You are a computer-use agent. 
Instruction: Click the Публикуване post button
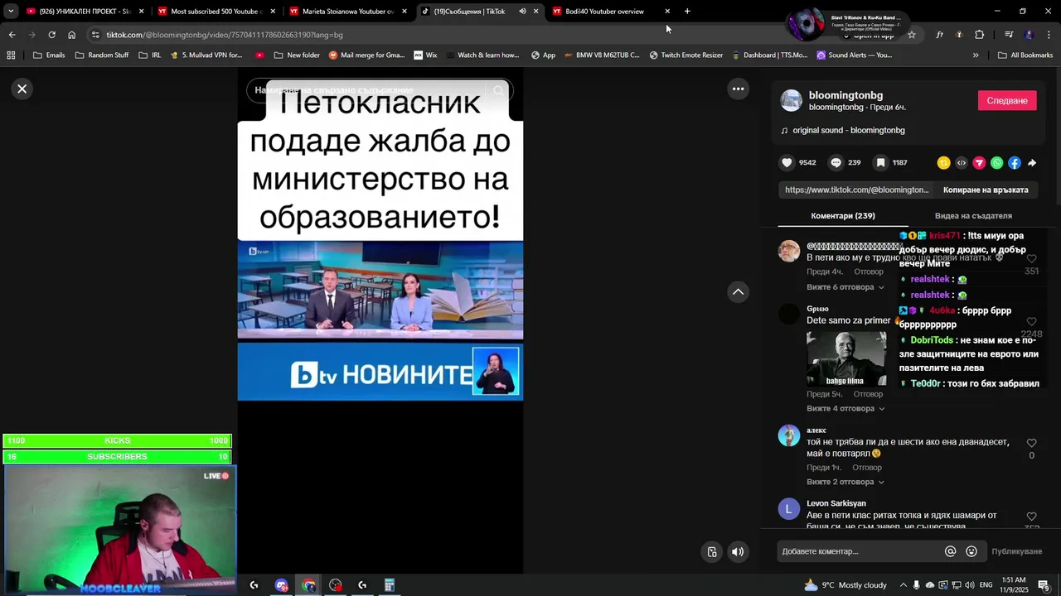[x=1017, y=551]
